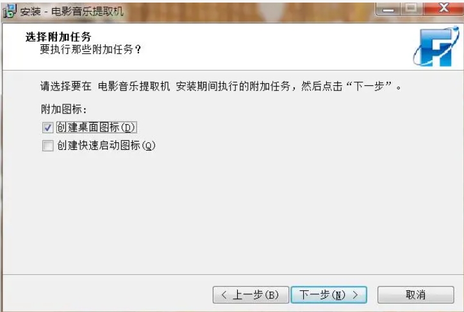Click the left arrow on the 上一步 button

224,295
